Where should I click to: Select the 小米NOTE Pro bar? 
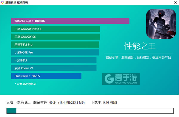[55, 52]
